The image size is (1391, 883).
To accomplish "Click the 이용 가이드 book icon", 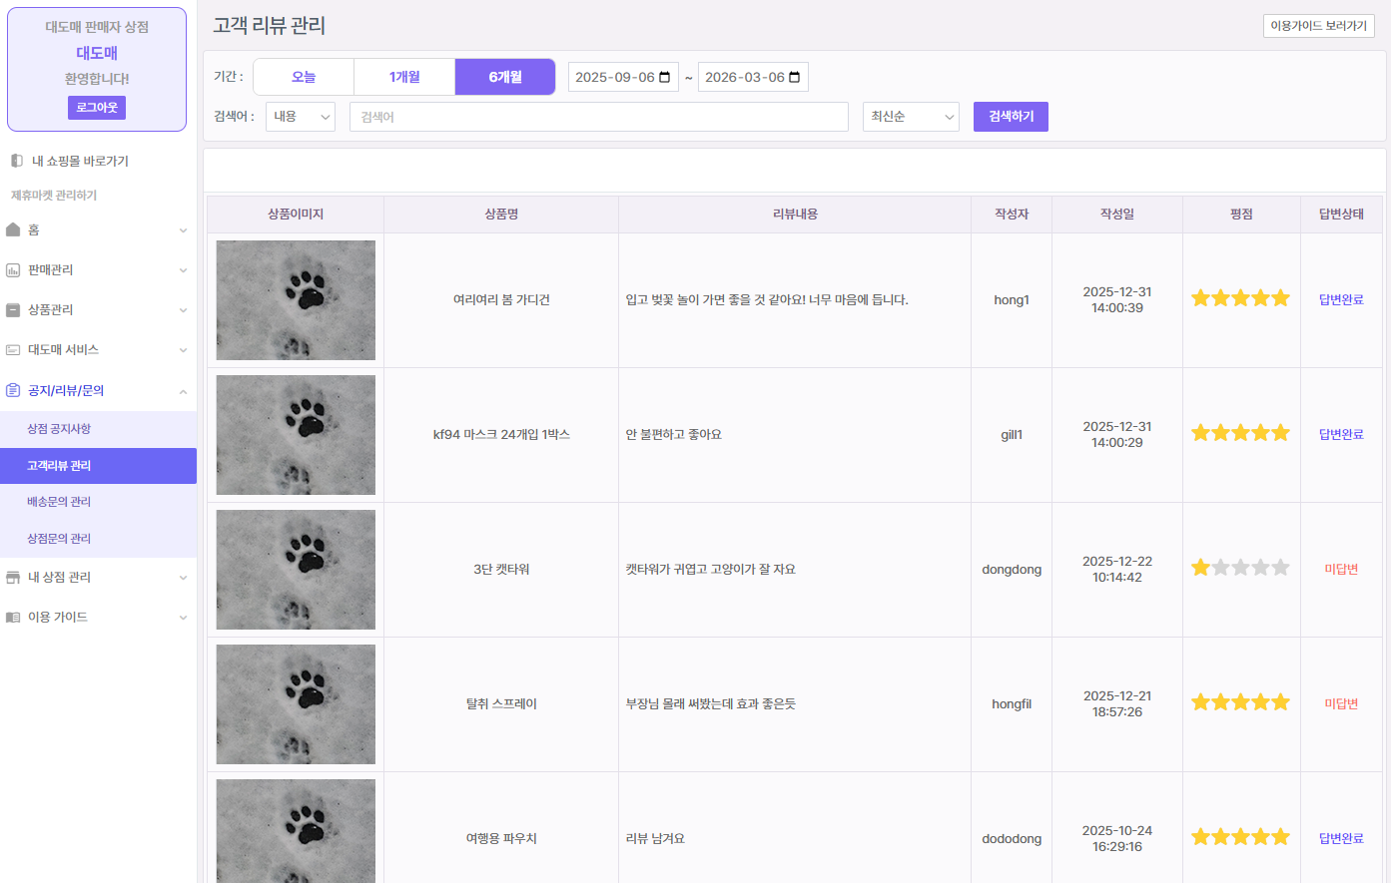I will coord(13,618).
